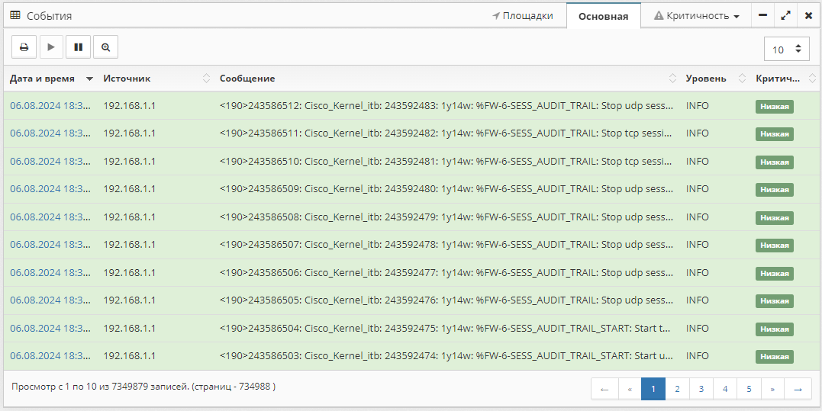Open the Площадки tab
Screen dimensions: 822x411
pos(523,15)
